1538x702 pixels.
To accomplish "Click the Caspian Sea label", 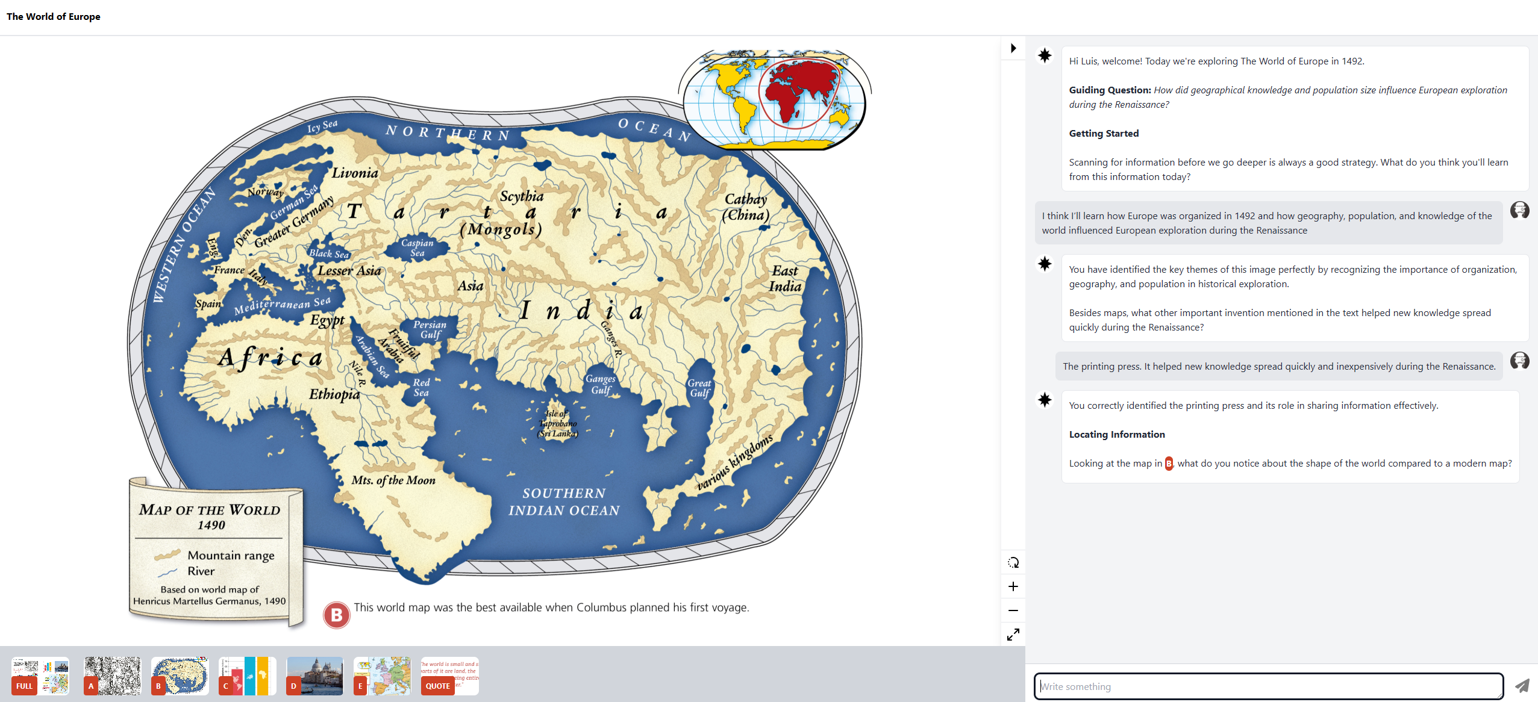I will click(417, 247).
